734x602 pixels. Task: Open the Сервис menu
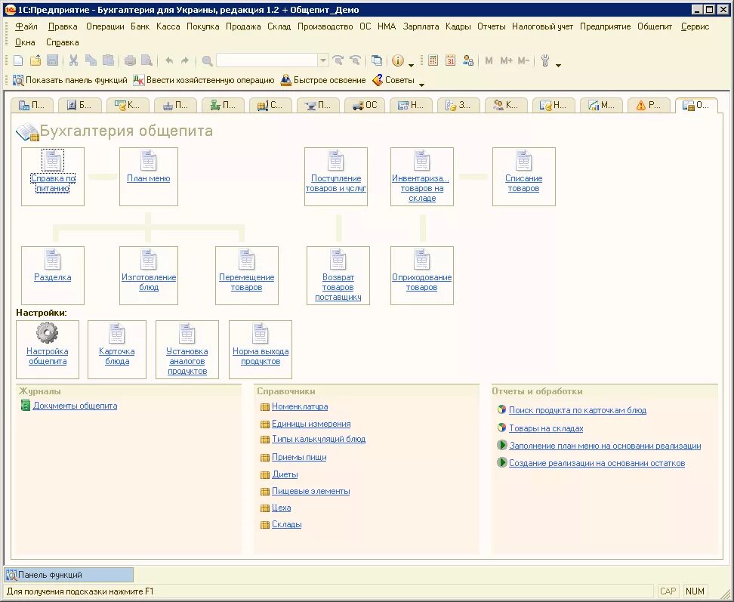(695, 26)
